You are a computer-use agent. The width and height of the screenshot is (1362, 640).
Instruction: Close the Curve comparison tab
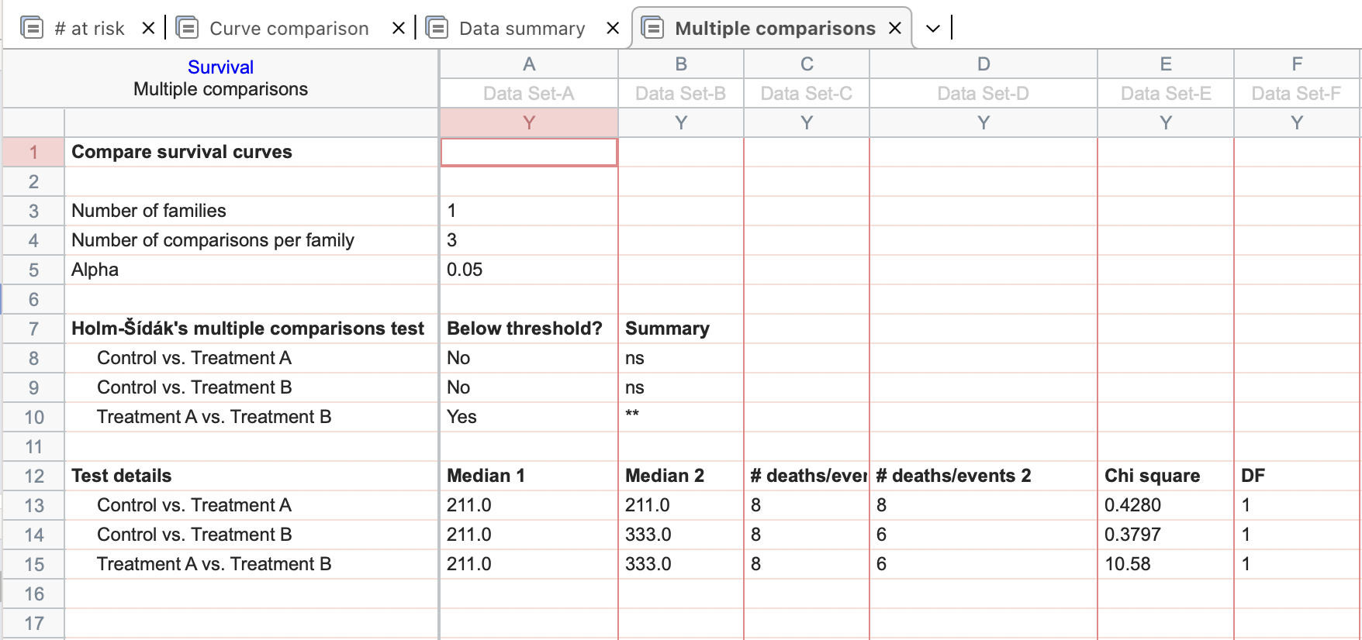coord(398,29)
